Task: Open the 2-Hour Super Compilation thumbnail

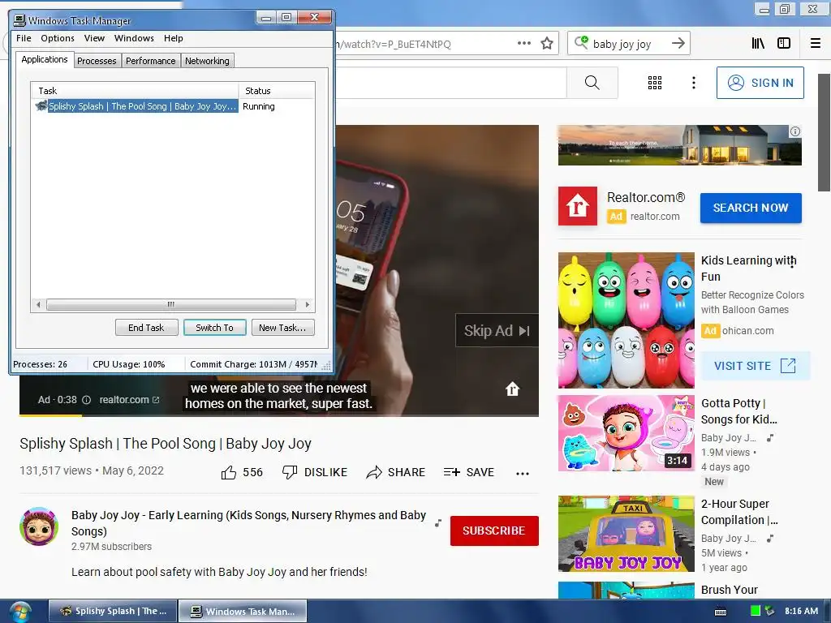Action: (x=626, y=534)
